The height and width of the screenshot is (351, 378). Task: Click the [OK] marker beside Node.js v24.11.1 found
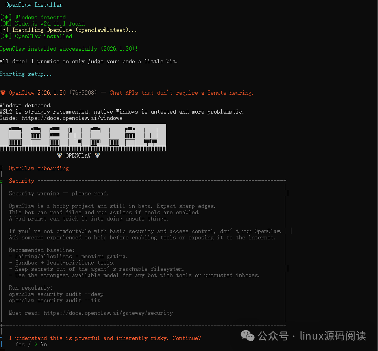click(6, 23)
